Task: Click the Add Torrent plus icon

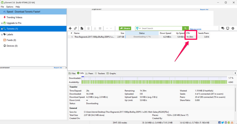Action: [70, 28]
